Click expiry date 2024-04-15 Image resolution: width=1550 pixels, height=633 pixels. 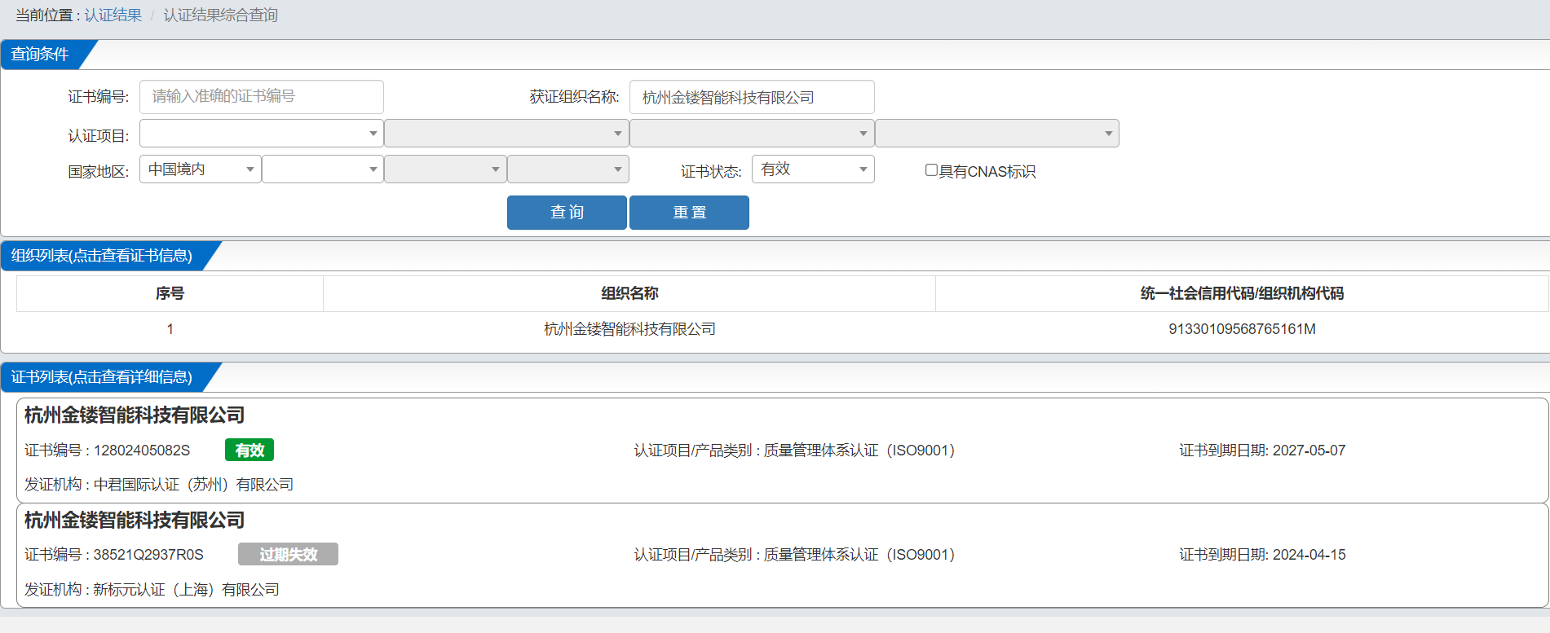coord(1309,555)
